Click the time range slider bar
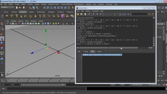Screen dimensions: 167x94 tap(43, 85)
